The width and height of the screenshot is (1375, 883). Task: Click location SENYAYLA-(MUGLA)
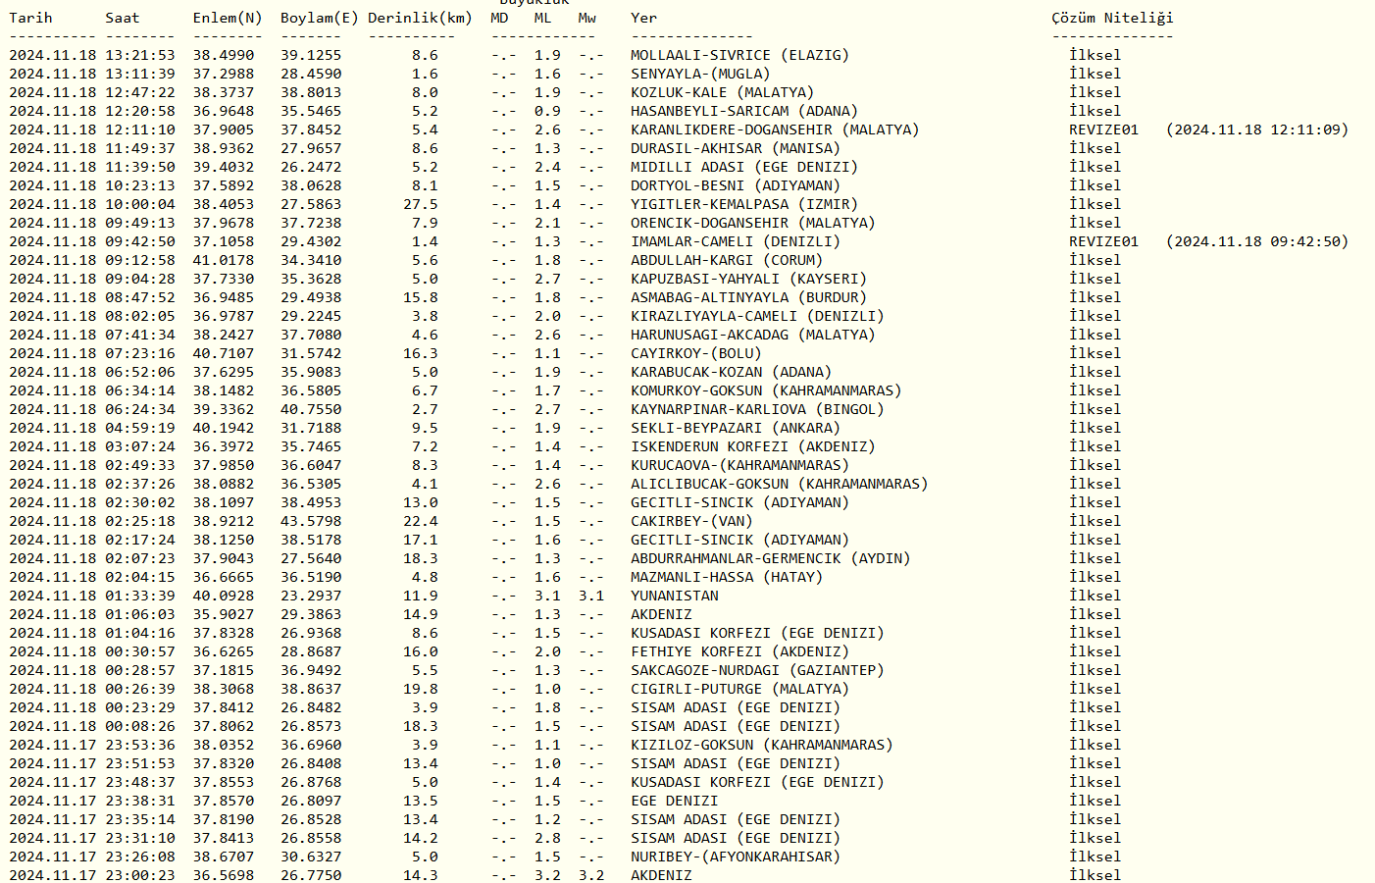[x=700, y=74]
